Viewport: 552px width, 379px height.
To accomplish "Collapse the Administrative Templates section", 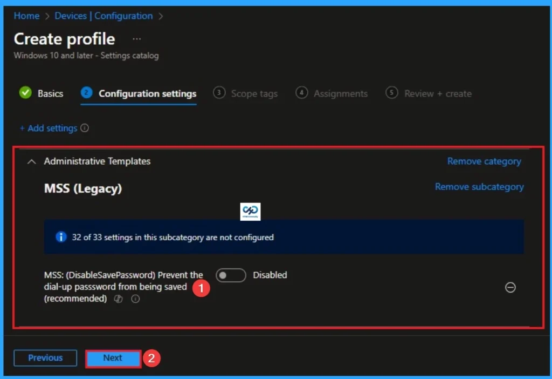I will tap(31, 161).
